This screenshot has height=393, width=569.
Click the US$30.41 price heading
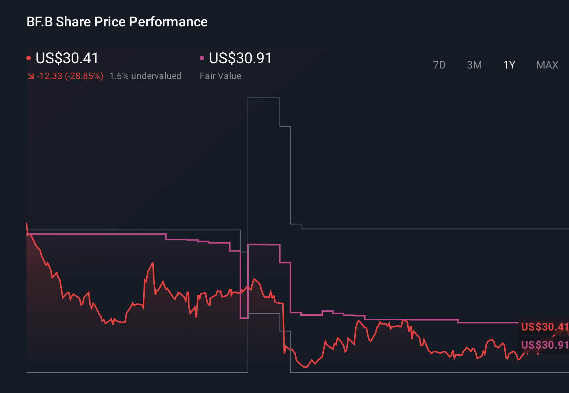click(67, 58)
